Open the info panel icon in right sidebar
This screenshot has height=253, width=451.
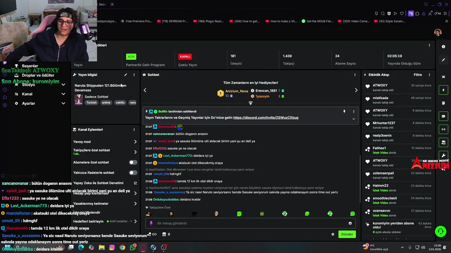pos(443,47)
